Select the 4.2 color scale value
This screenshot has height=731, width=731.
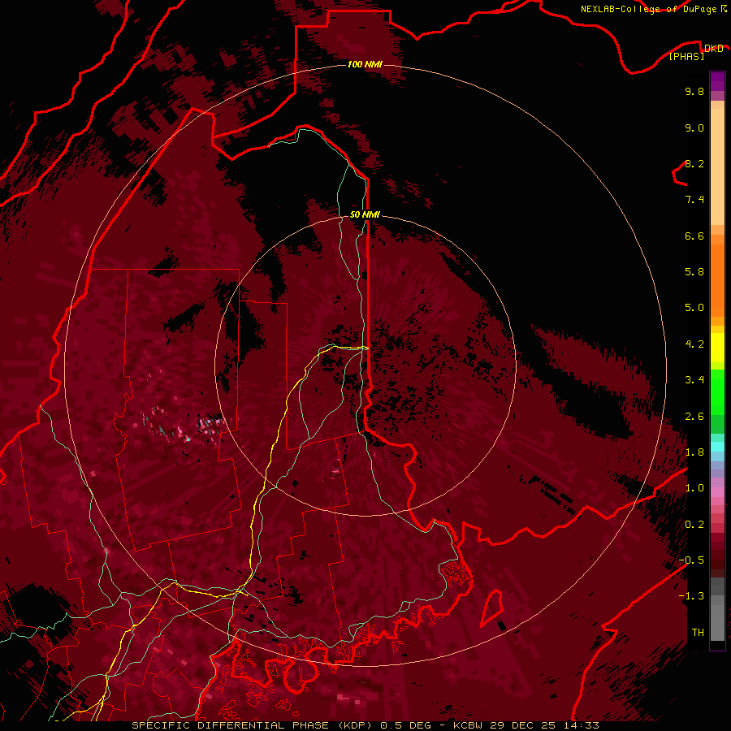[694, 344]
